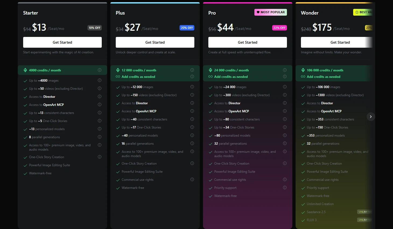Click the 20% OFF badge on Plus
This screenshot has height=229, width=393.
click(x=187, y=28)
